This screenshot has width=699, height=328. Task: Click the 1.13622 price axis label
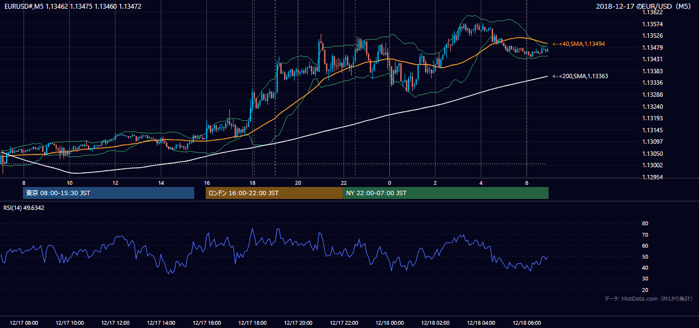tap(653, 12)
